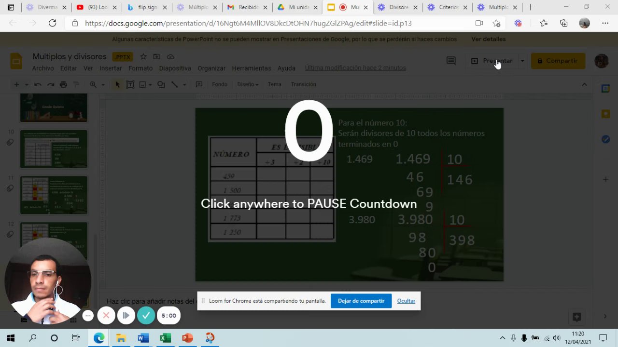Viewport: 618px width, 347px height.
Task: Click the Compartir button
Action: click(558, 61)
